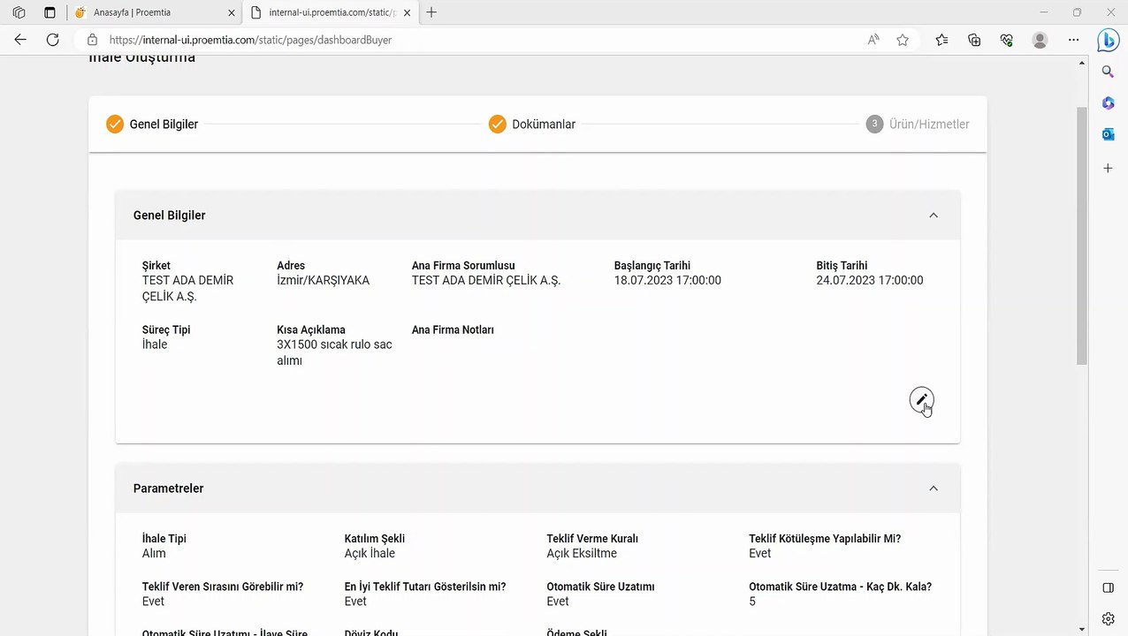Open the Bing Copilot sidebar button

[1109, 40]
